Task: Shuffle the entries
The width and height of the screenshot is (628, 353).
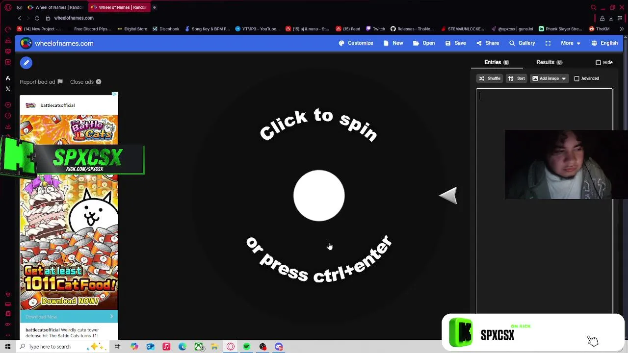Action: tap(490, 78)
